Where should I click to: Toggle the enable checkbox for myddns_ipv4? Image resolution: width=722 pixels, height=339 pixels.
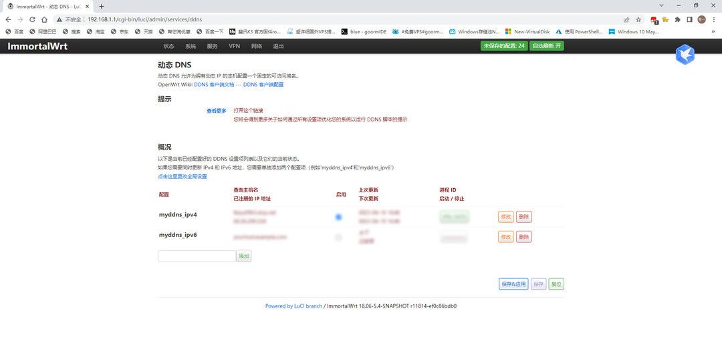339,217
